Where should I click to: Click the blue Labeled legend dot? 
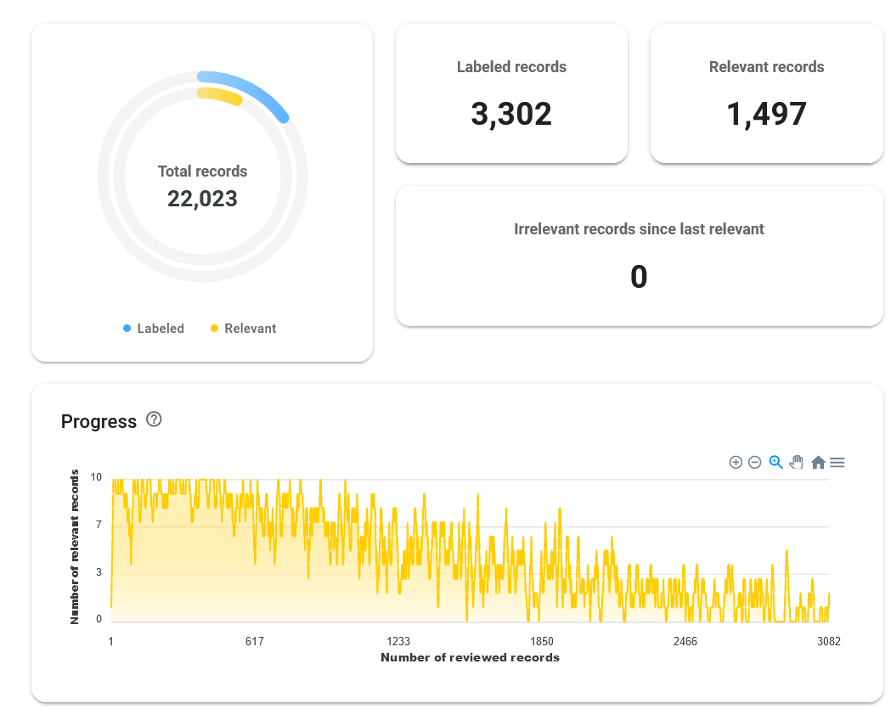coord(127,329)
